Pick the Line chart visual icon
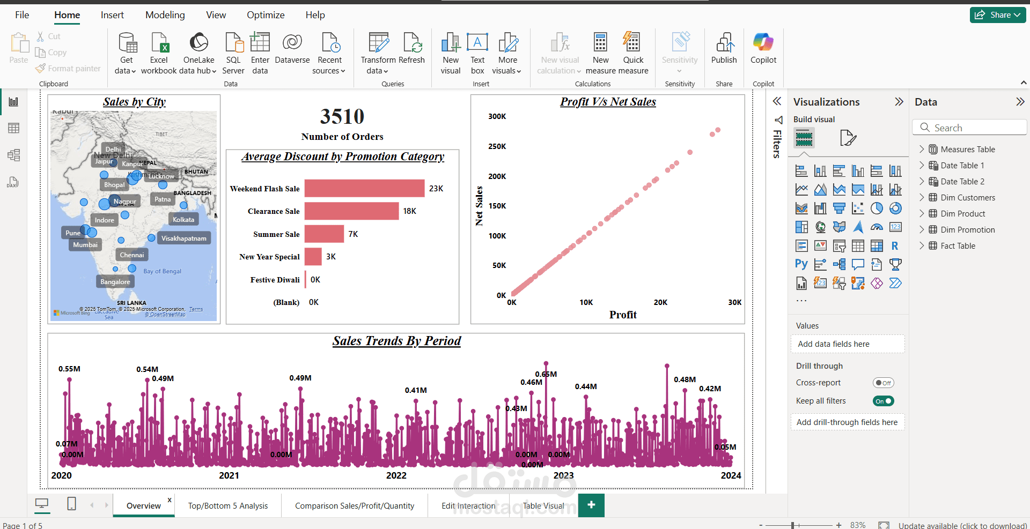This screenshot has height=529, width=1030. click(x=801, y=190)
